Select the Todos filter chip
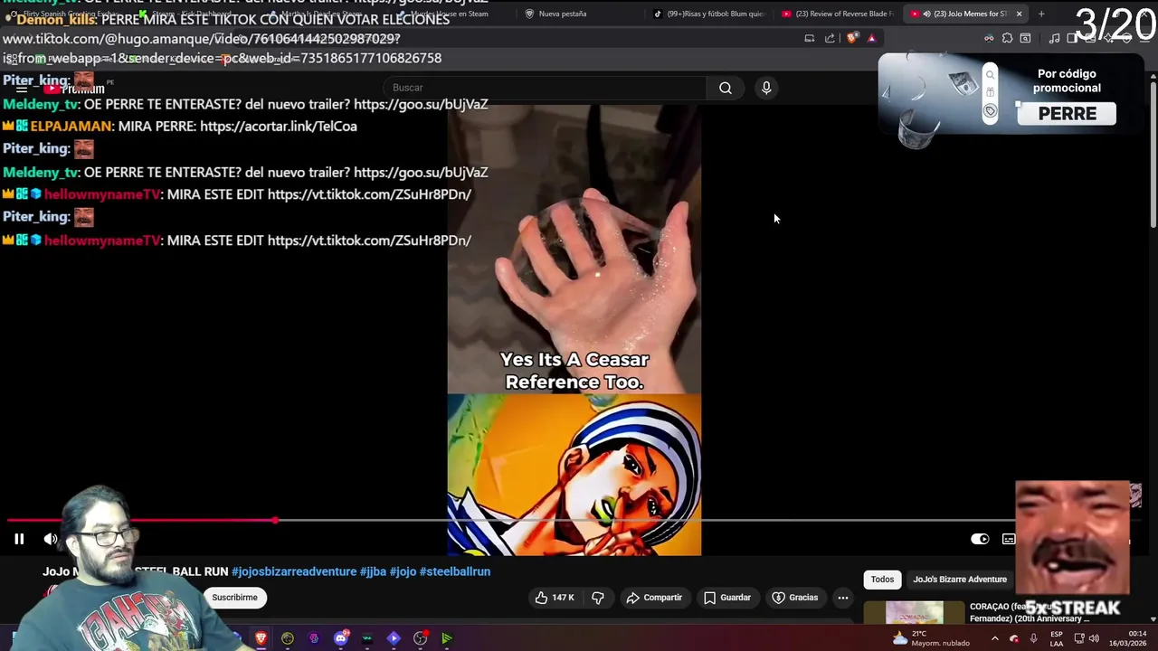 [882, 580]
